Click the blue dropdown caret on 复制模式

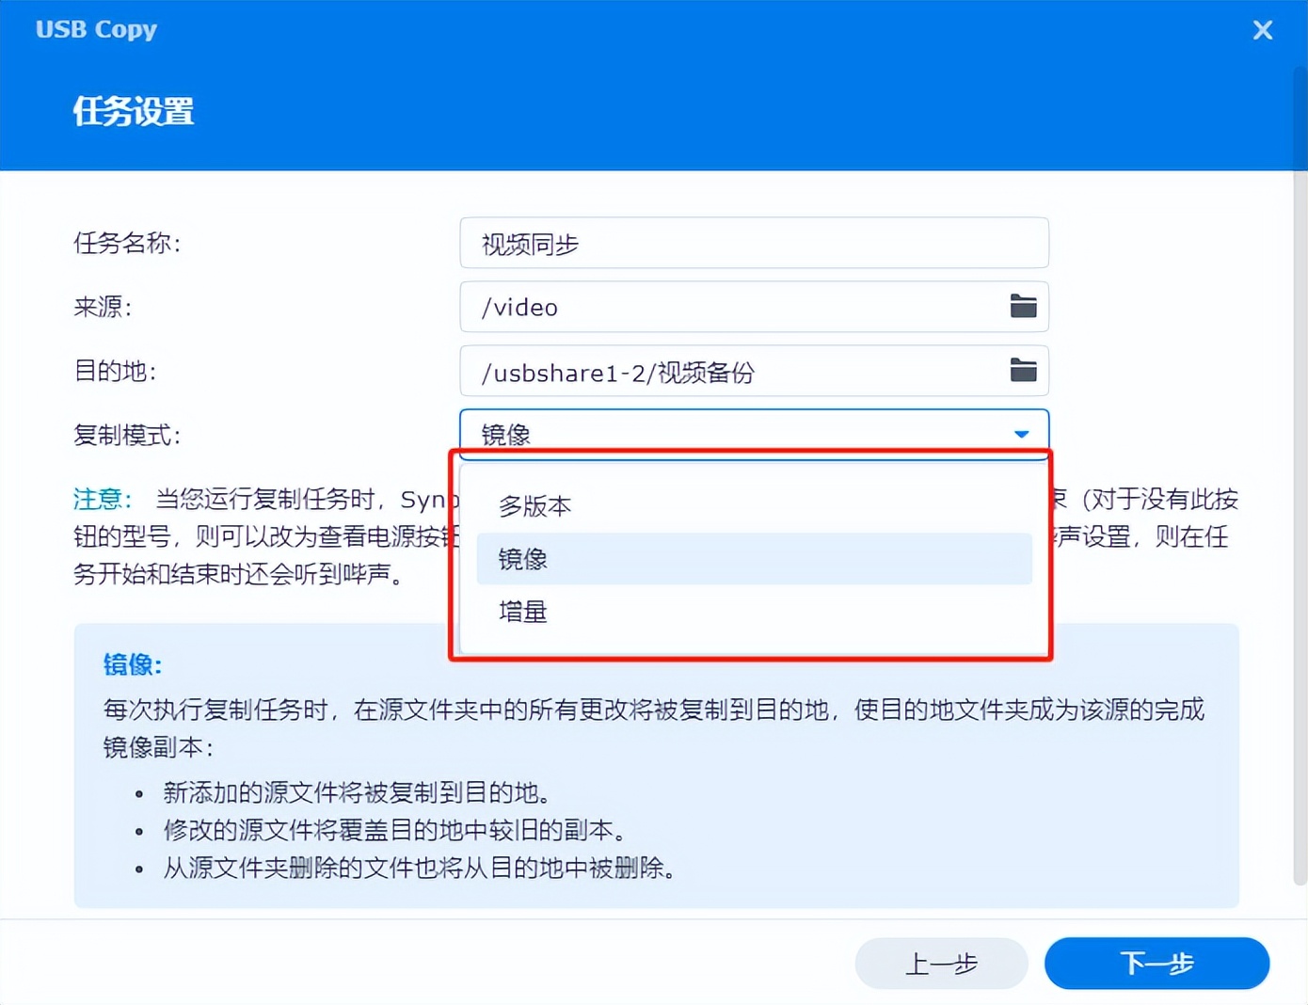pos(1021,434)
